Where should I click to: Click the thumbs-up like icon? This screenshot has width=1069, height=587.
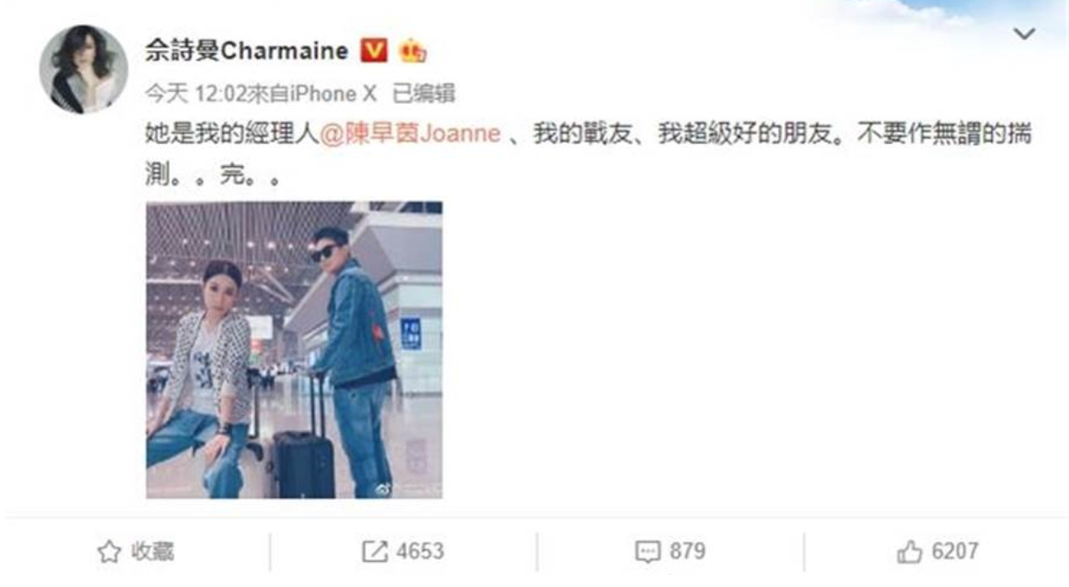tap(910, 552)
